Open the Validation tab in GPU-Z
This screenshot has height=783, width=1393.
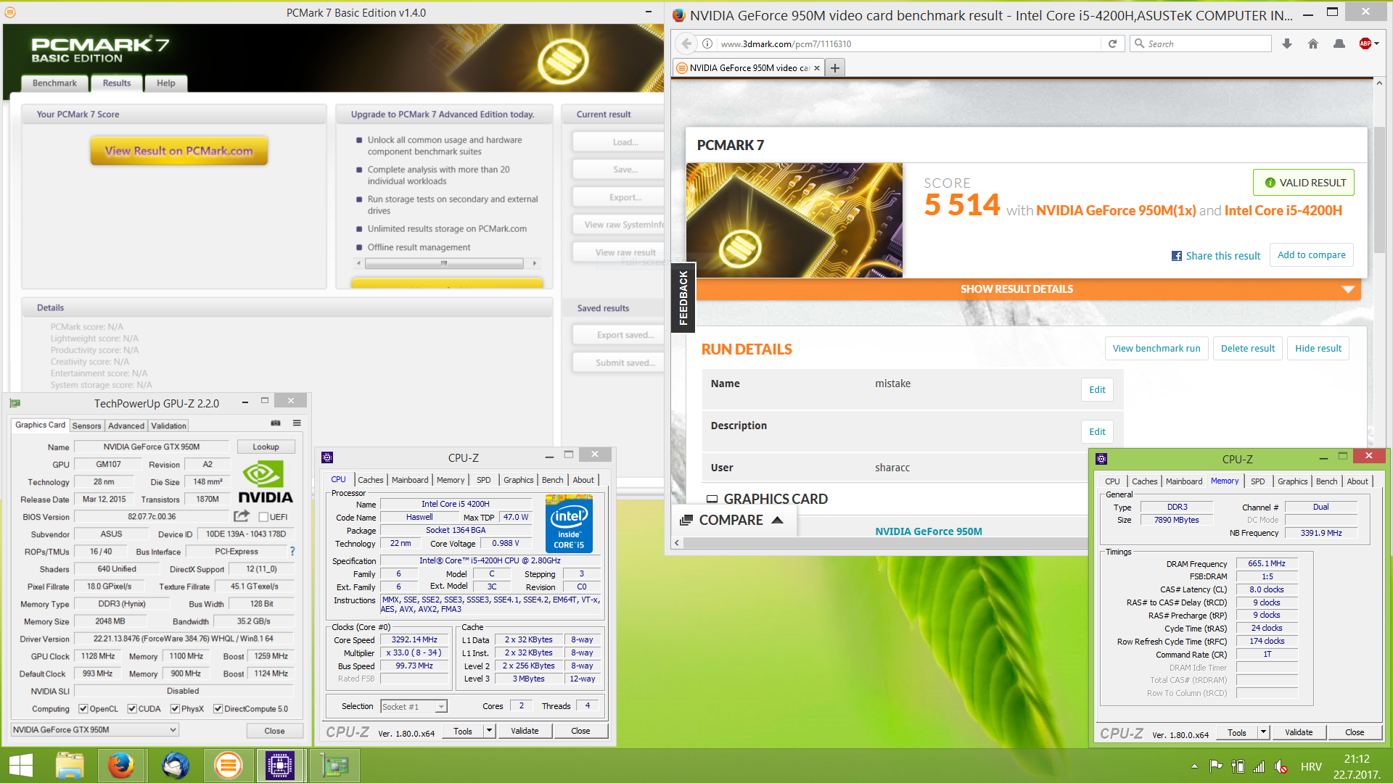point(168,426)
